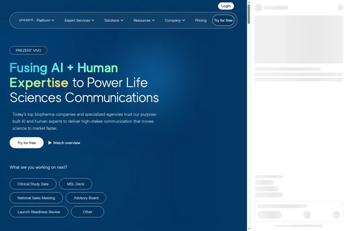Open the Resources dropdown
Viewport: 347px width, 231px height.
point(144,20)
